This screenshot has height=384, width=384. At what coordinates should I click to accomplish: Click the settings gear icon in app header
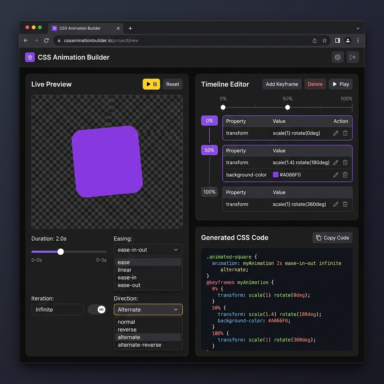click(x=337, y=57)
